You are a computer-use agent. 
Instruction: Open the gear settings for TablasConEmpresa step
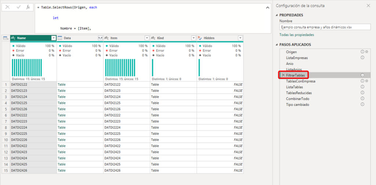click(366, 81)
